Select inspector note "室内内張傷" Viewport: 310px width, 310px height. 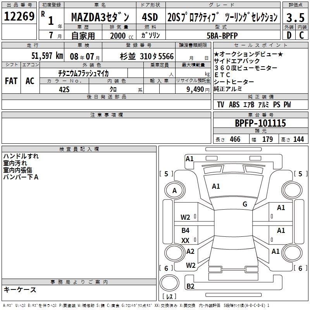(17, 170)
